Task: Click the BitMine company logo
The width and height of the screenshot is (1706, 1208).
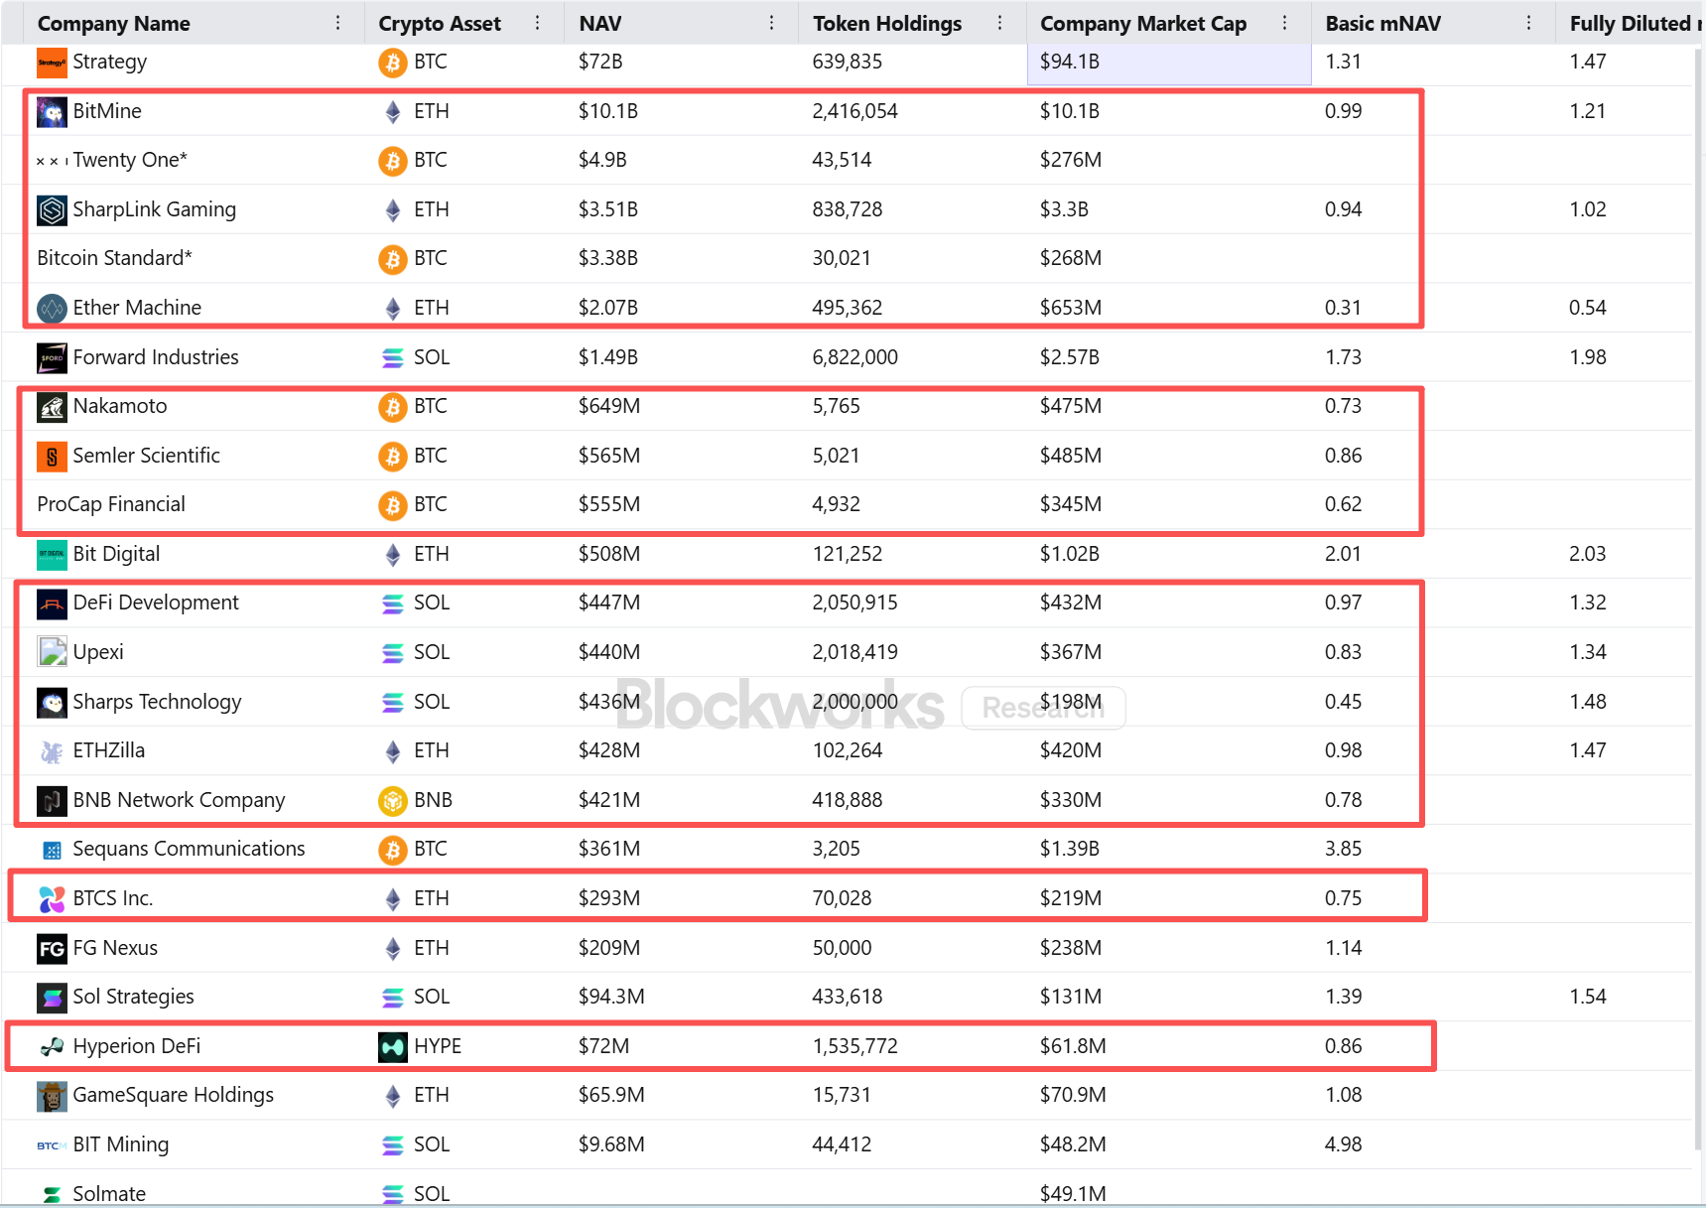Action: (x=52, y=112)
